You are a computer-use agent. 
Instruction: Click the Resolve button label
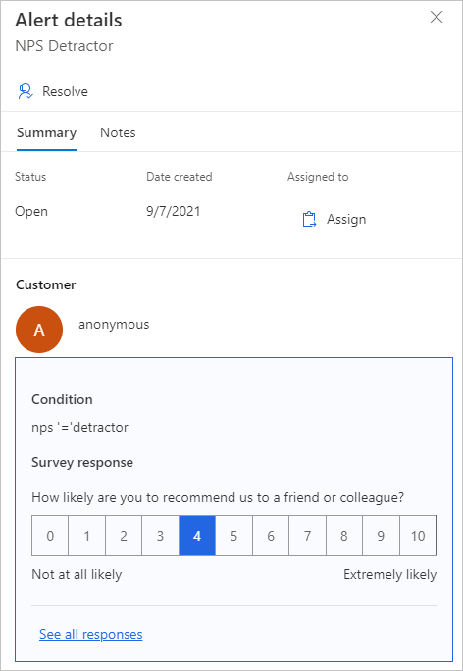coord(65,91)
